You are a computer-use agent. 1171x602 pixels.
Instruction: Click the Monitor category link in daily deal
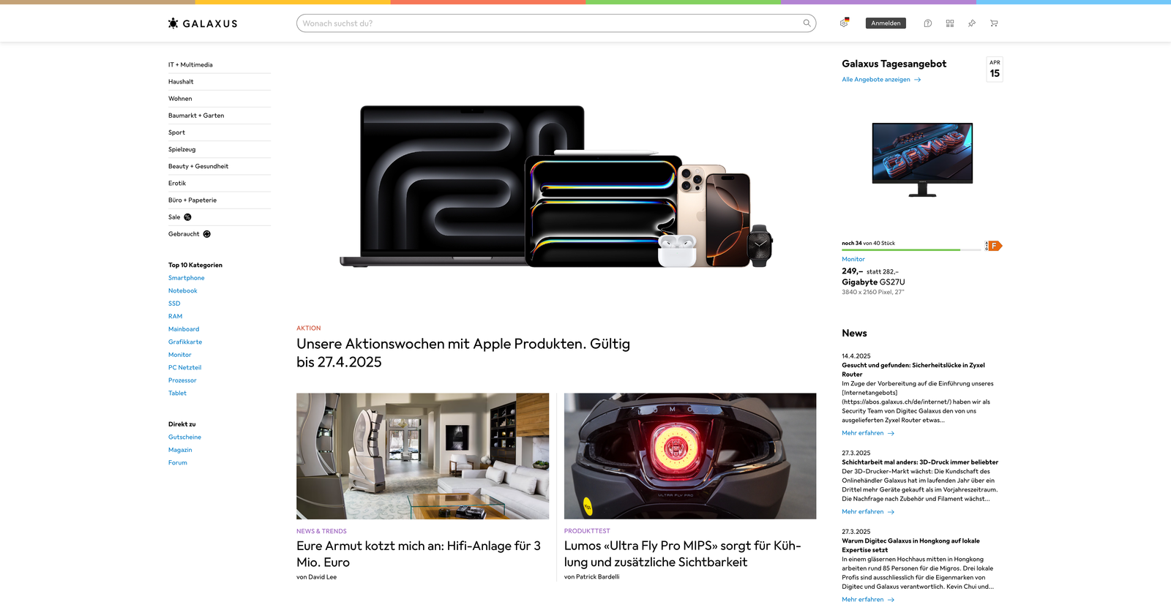[x=853, y=260]
